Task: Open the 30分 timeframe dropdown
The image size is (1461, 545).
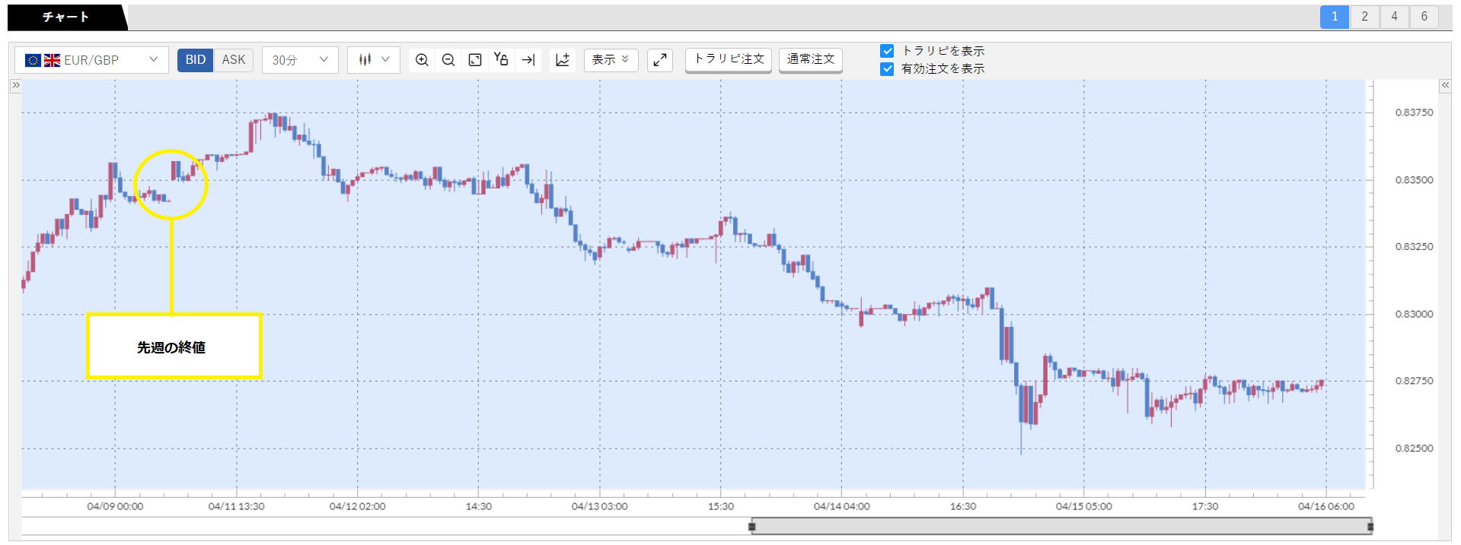Action: 300,60
